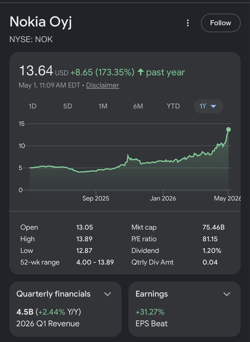This screenshot has height=342, width=250.
Task: Click the Mkt cap value 75.46B
Action: pos(214,227)
